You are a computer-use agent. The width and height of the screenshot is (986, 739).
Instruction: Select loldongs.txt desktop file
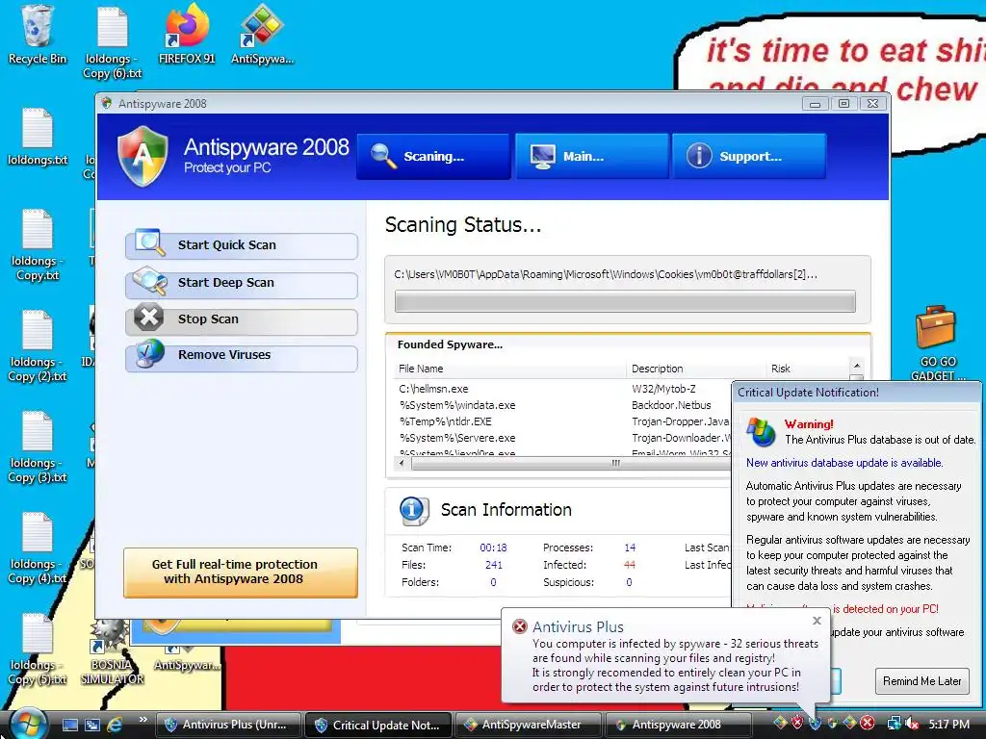coord(38,137)
